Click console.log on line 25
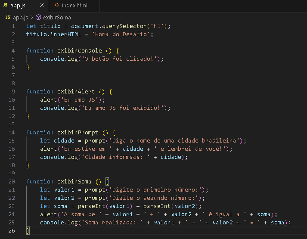This screenshot has width=307, height=239. [x=59, y=223]
